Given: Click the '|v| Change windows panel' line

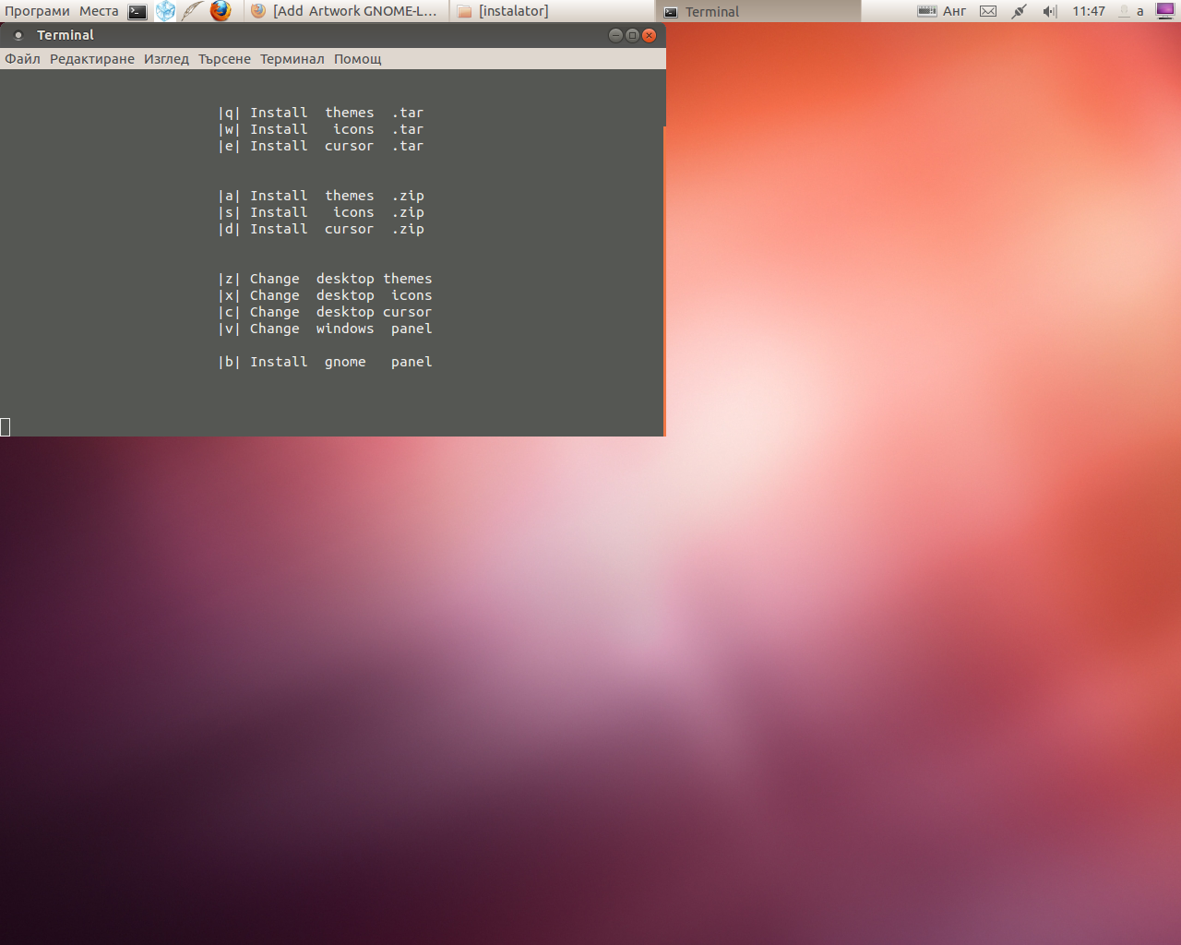Looking at the screenshot, I should [325, 329].
